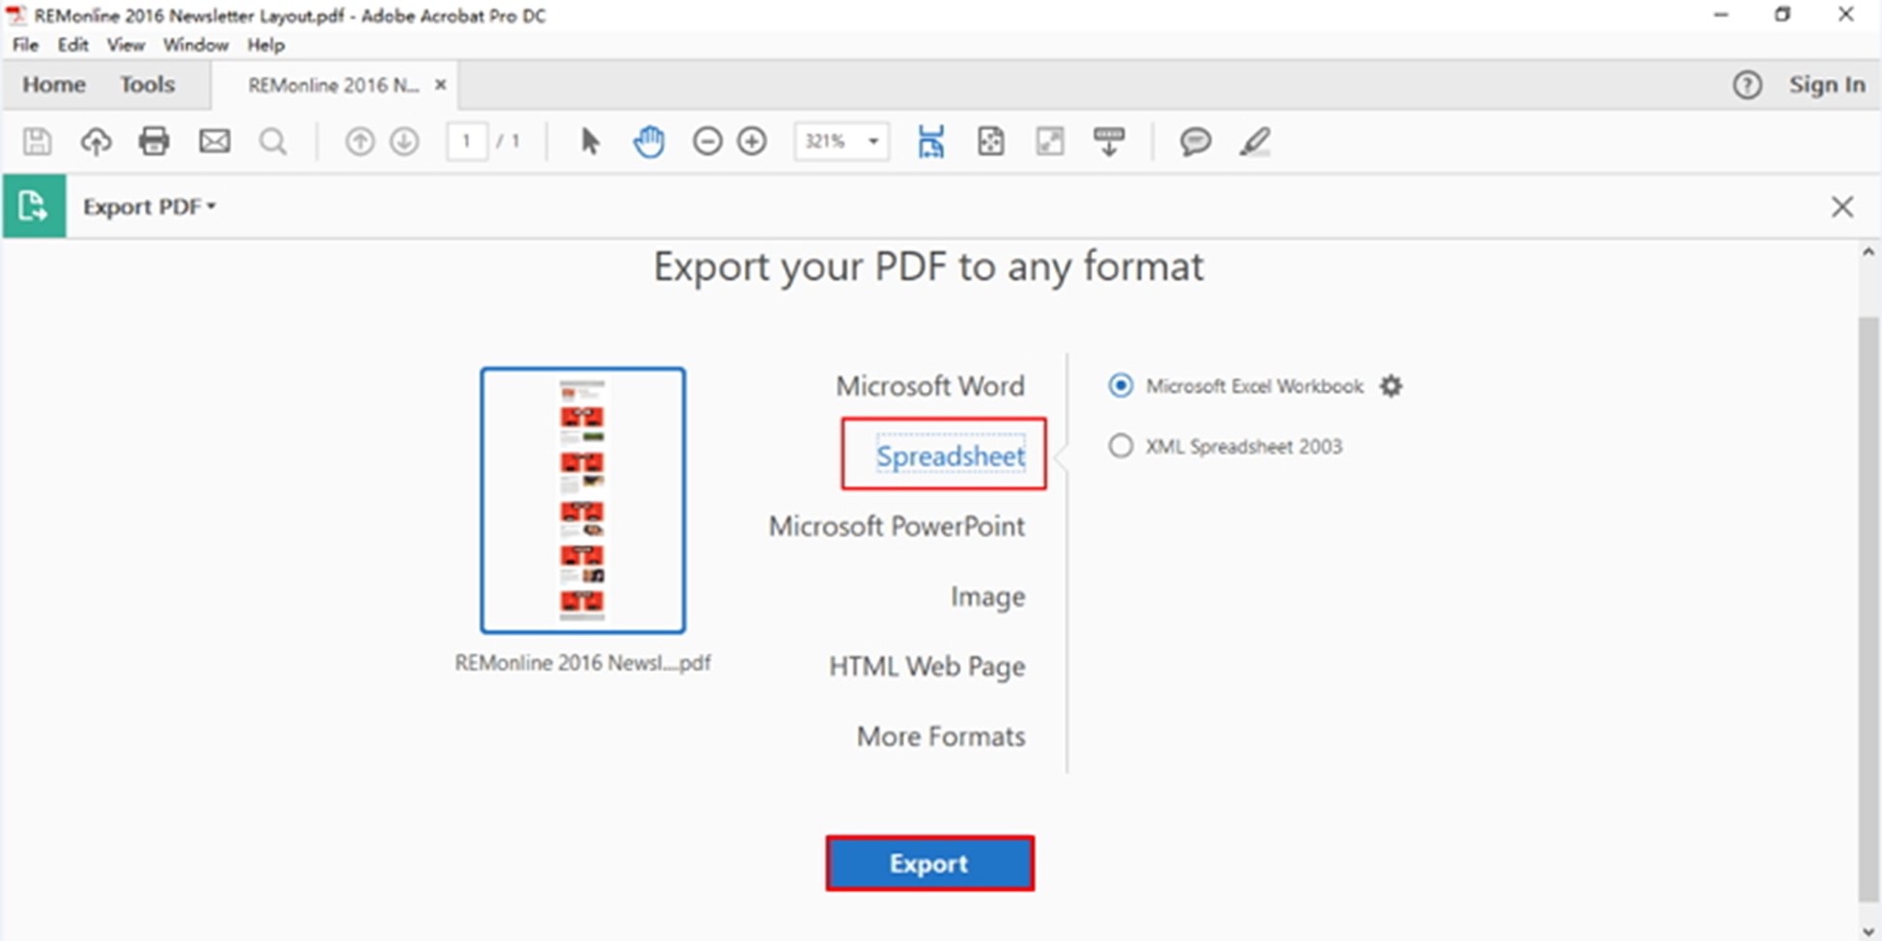Zoom out with the minus icon

point(707,142)
